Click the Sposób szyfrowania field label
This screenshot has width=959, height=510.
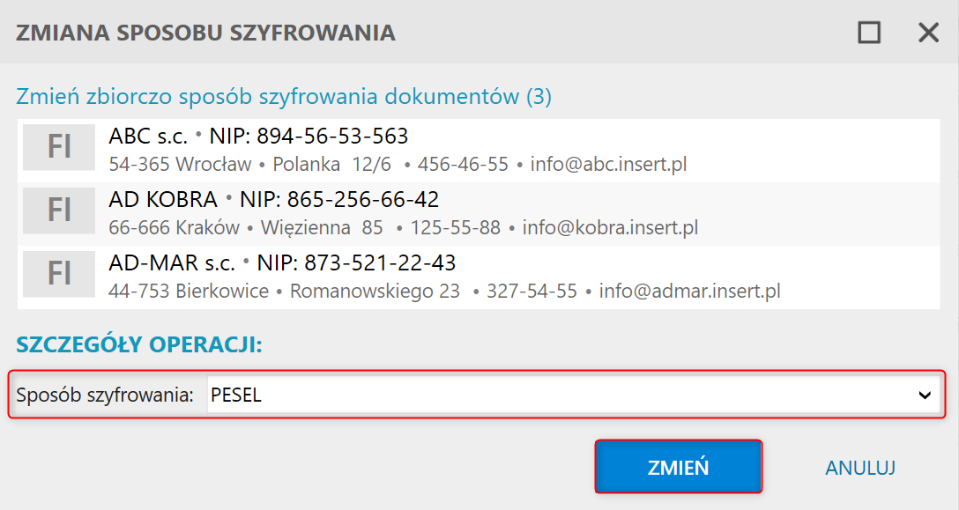tap(105, 395)
